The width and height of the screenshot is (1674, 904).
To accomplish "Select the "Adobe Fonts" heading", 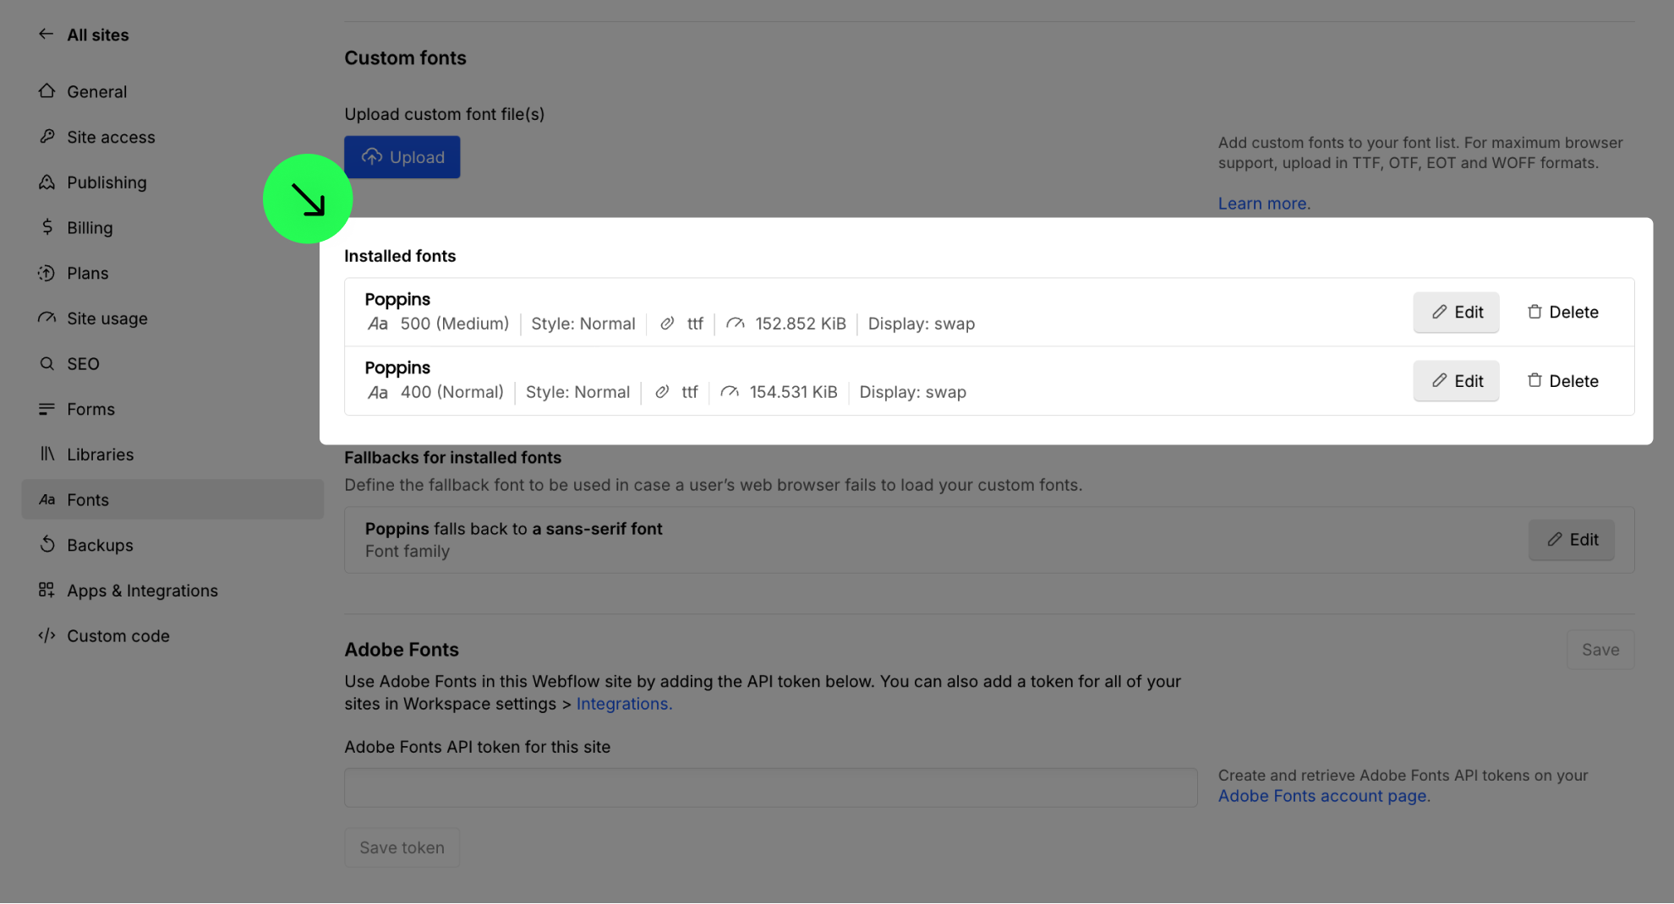I will coord(401,650).
